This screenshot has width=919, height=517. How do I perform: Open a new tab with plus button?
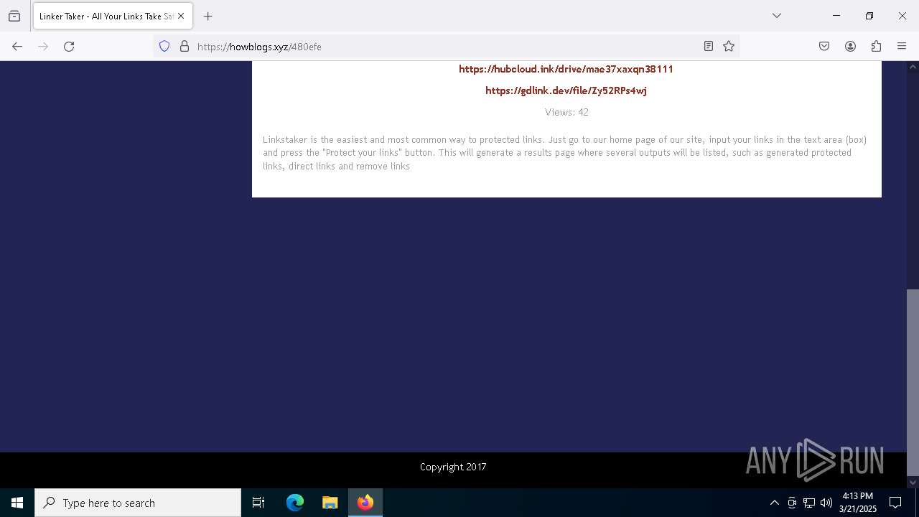click(208, 16)
